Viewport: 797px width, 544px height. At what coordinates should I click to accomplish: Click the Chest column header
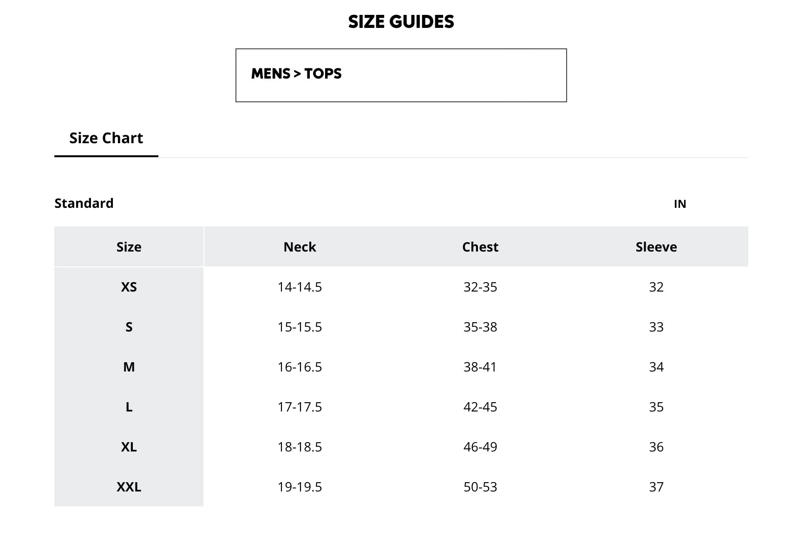[480, 247]
